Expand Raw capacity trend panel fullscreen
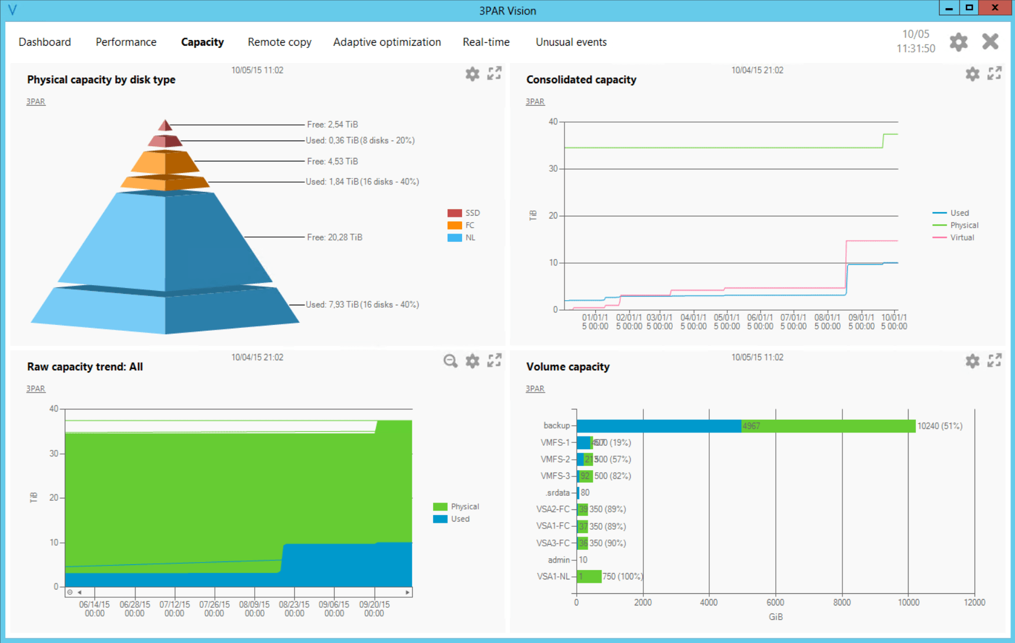Viewport: 1015px width, 643px height. pos(494,361)
